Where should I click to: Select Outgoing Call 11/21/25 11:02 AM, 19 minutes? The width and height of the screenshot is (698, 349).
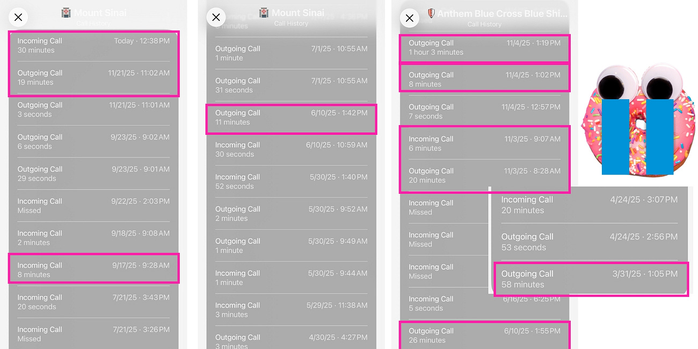click(x=93, y=77)
